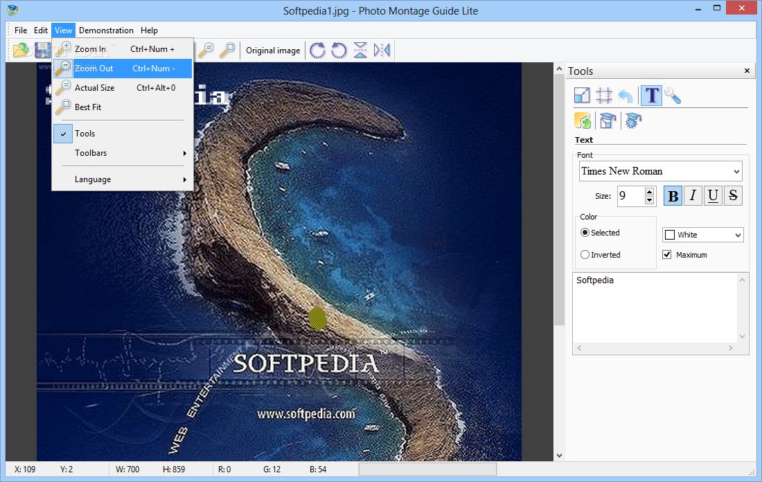Viewport: 762px width, 482px height.
Task: Toggle Underline text formatting
Action: click(x=713, y=196)
